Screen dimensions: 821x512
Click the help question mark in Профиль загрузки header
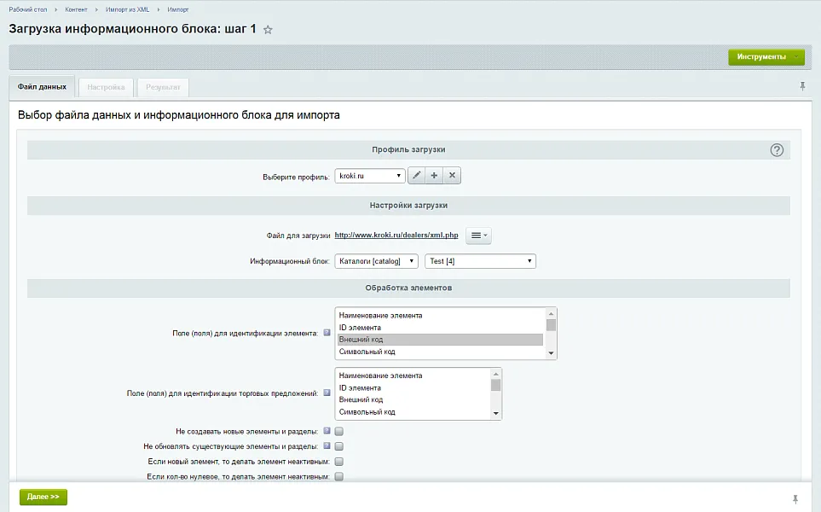[777, 148]
